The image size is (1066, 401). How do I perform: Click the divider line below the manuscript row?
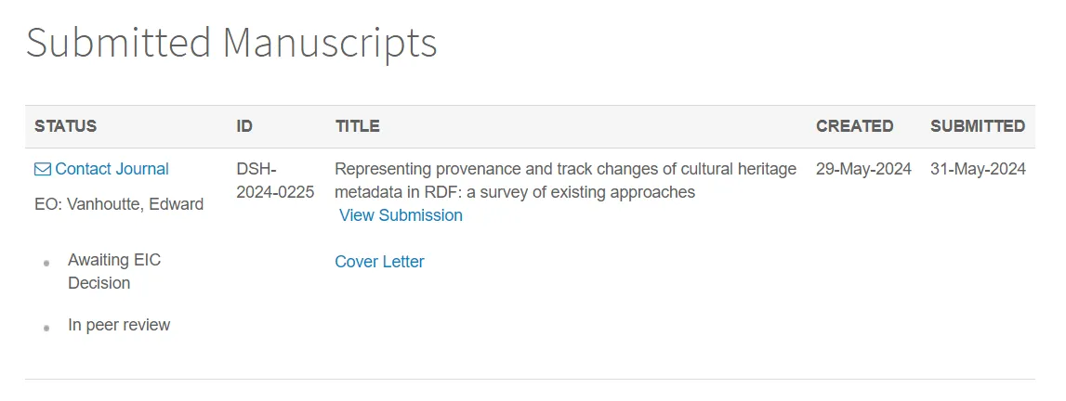[x=530, y=379]
